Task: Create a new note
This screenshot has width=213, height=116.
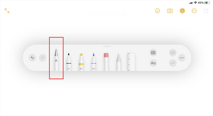Action: 206,11
